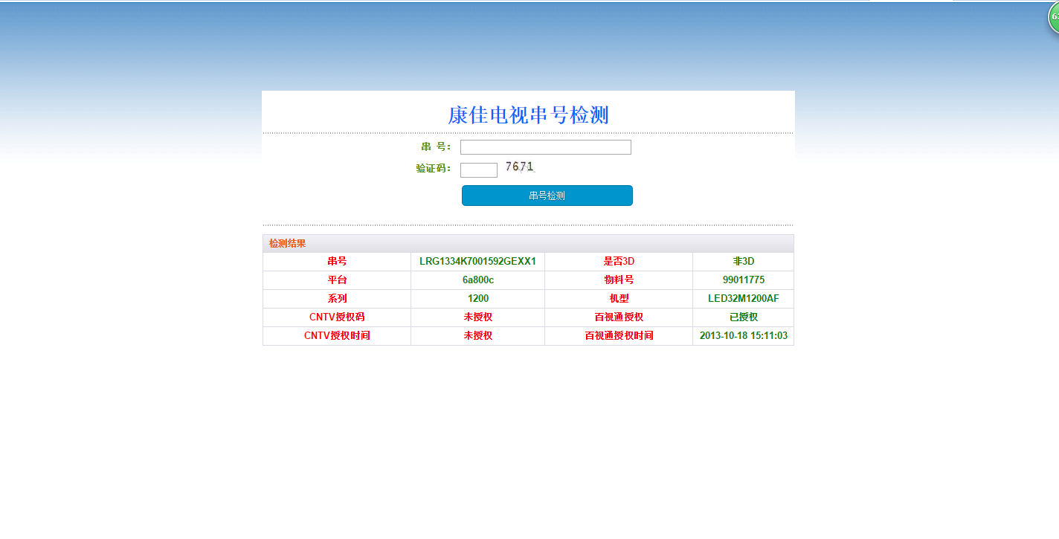The width and height of the screenshot is (1059, 539).
Task: Select the 康佳电视串号检测 page title
Action: (x=528, y=115)
